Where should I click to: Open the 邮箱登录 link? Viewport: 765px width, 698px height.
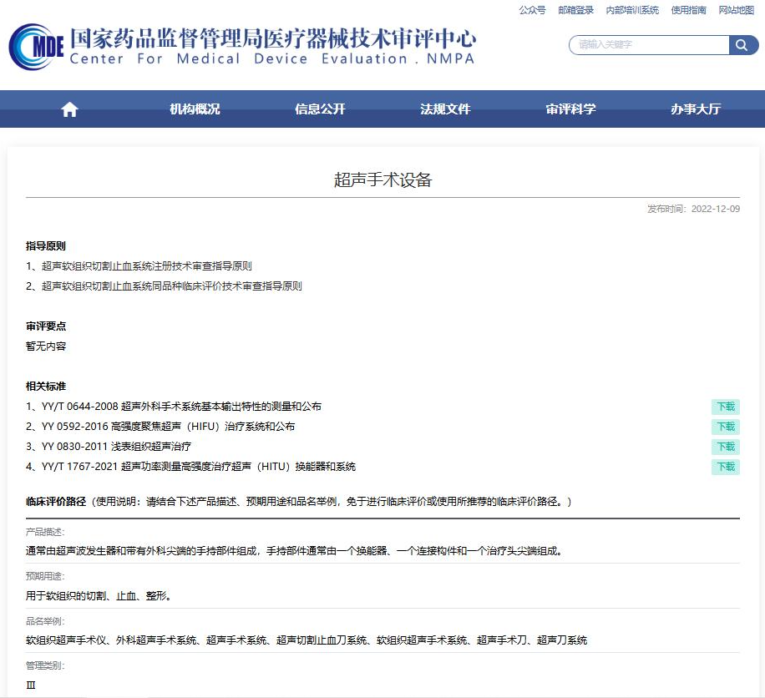tap(575, 10)
